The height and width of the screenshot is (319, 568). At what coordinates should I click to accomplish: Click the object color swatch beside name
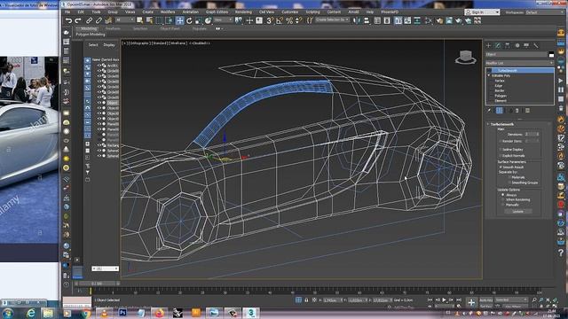click(551, 55)
